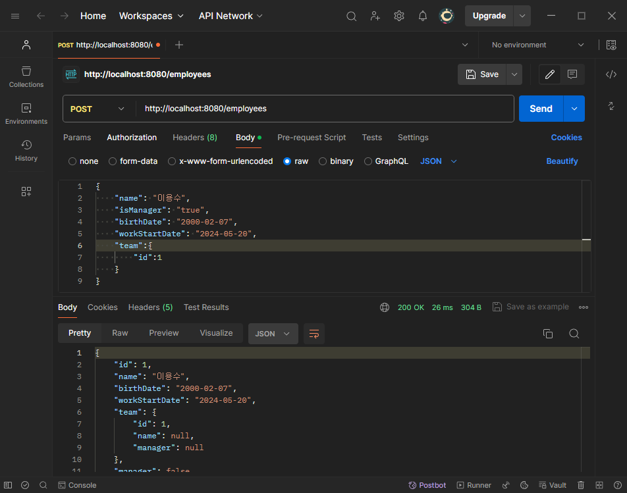Open Collections in the sidebar
The width and height of the screenshot is (627, 493).
point(26,77)
